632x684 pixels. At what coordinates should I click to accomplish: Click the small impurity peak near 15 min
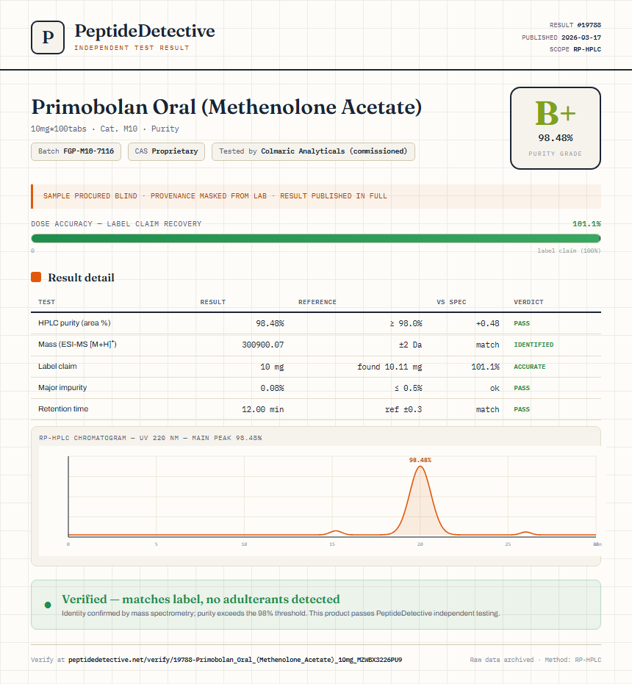click(335, 532)
